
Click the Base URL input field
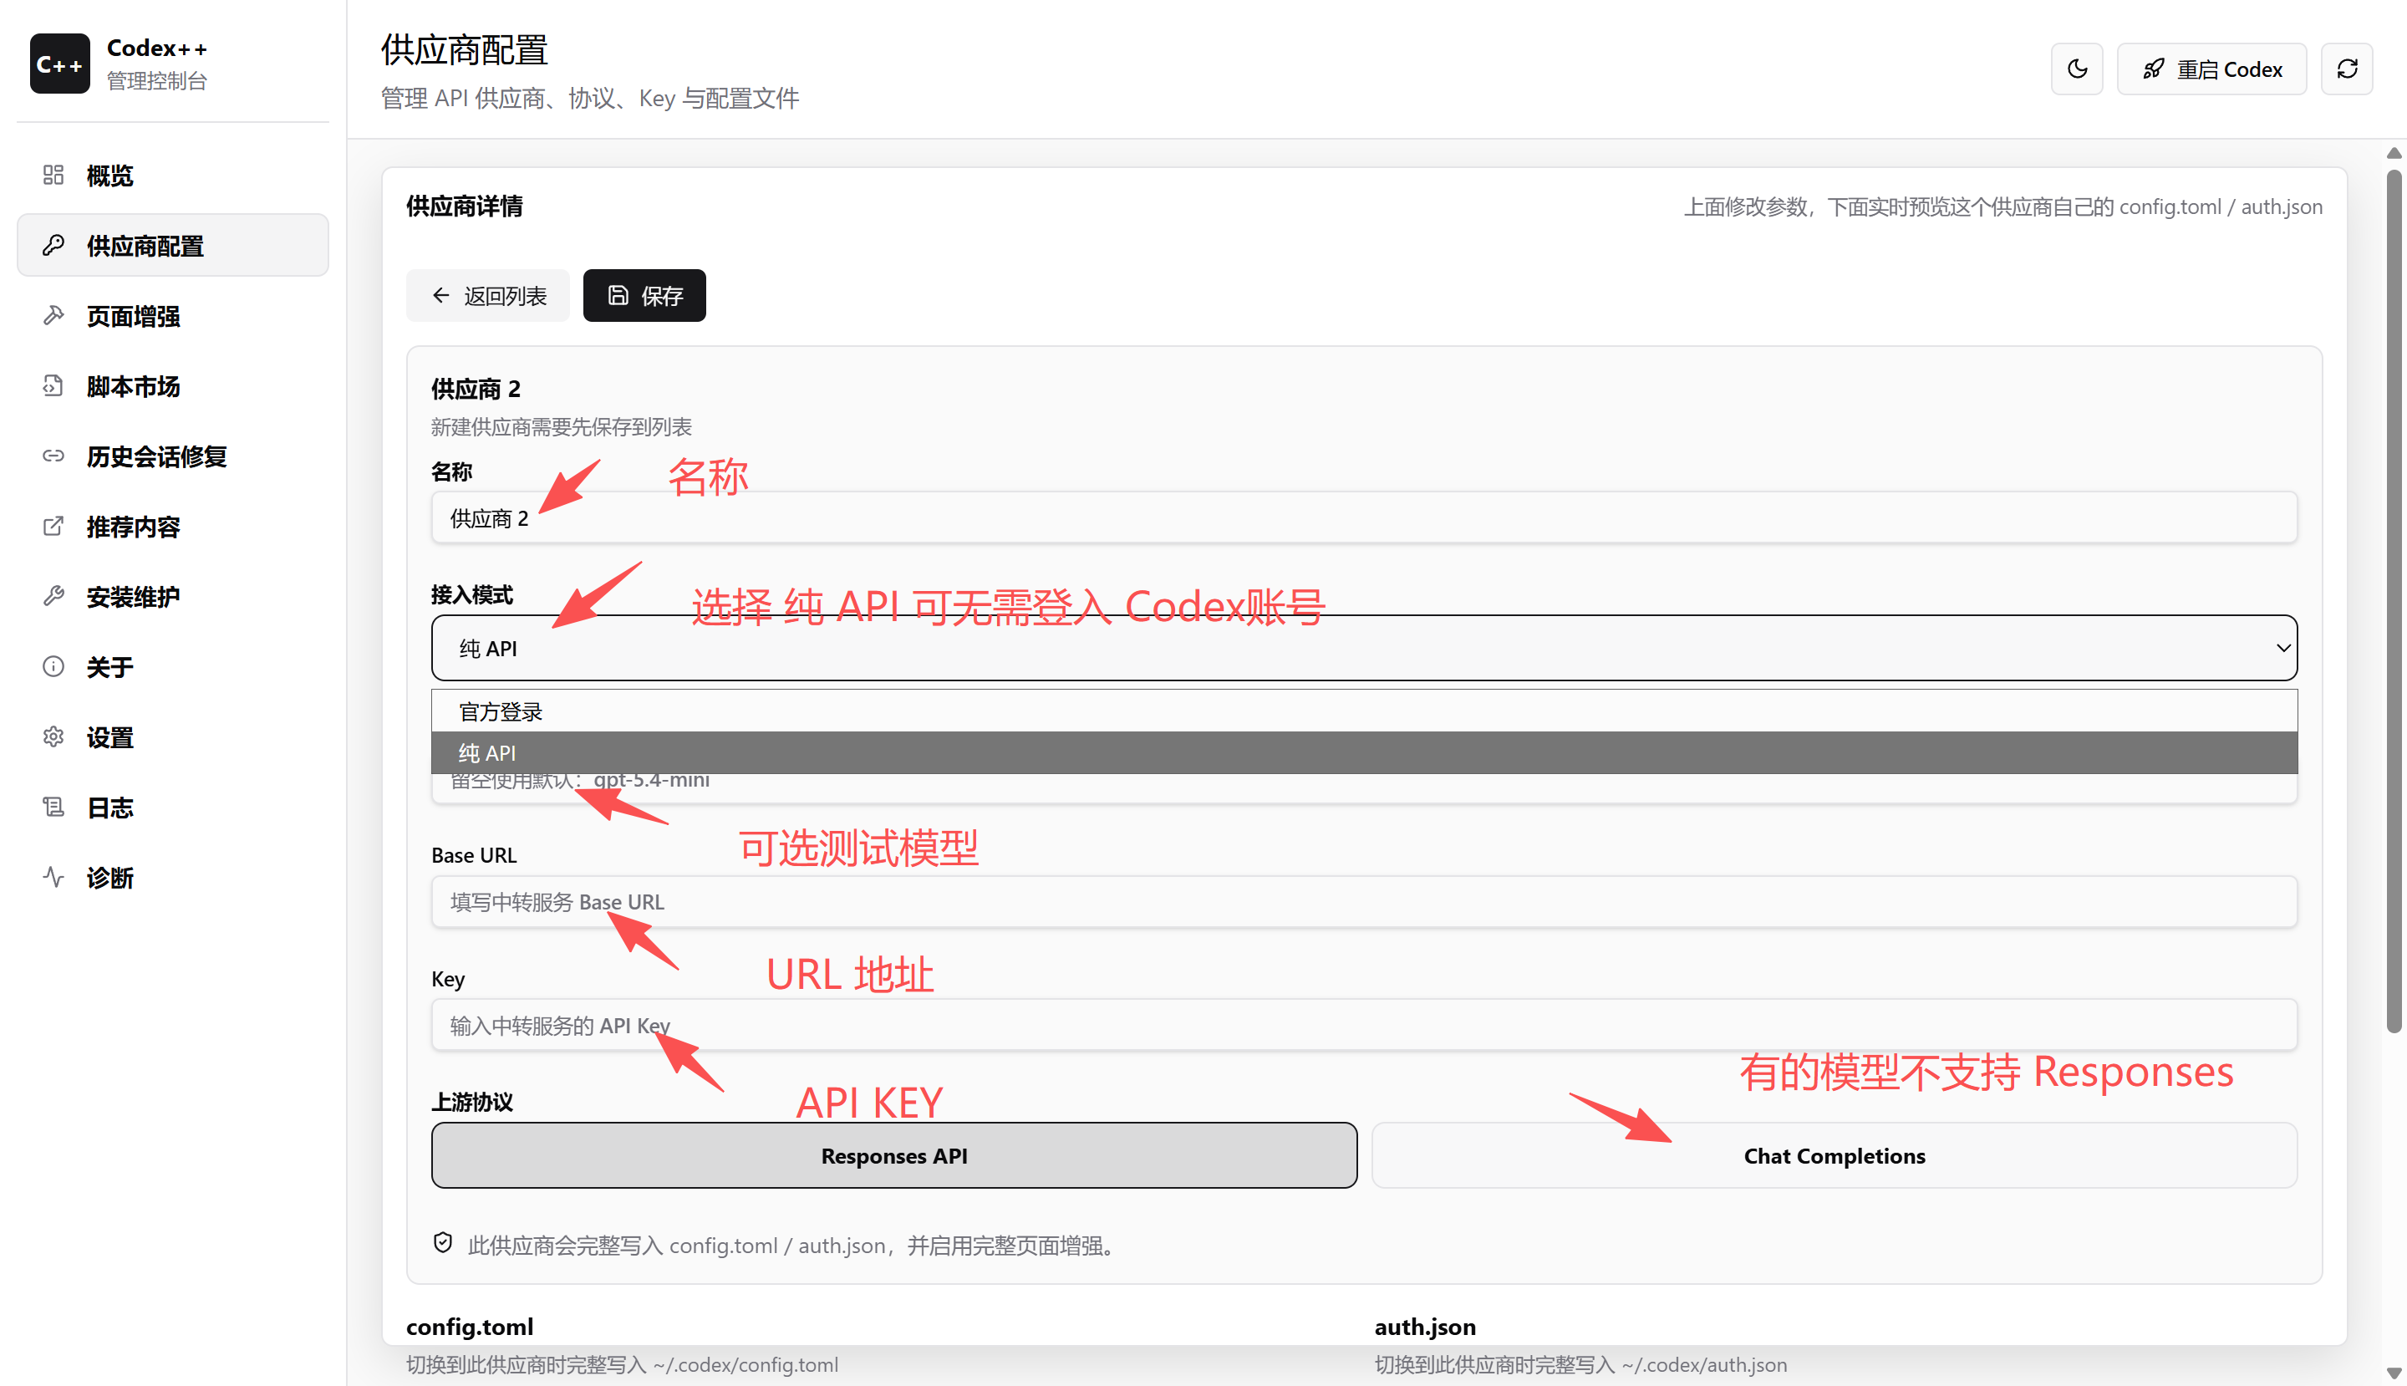(1364, 901)
